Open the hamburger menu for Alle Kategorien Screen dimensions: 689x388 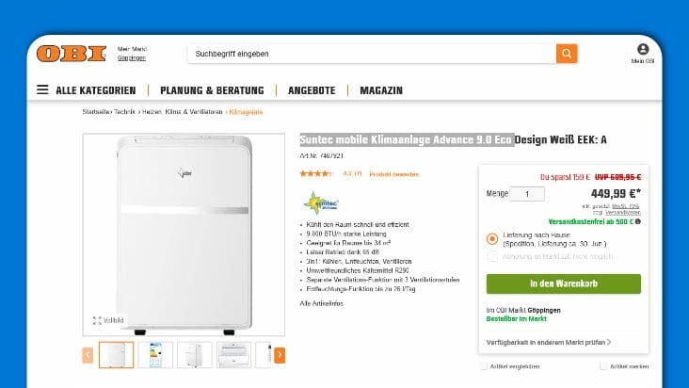42,89
